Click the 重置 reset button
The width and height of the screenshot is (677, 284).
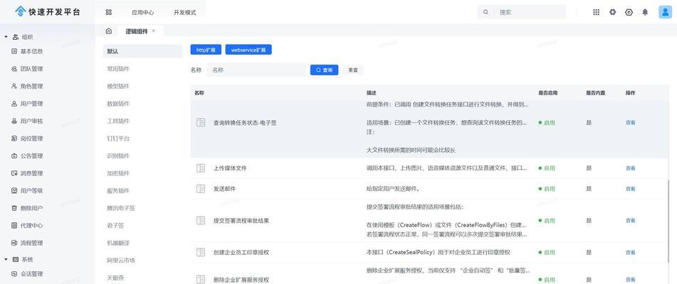(353, 70)
